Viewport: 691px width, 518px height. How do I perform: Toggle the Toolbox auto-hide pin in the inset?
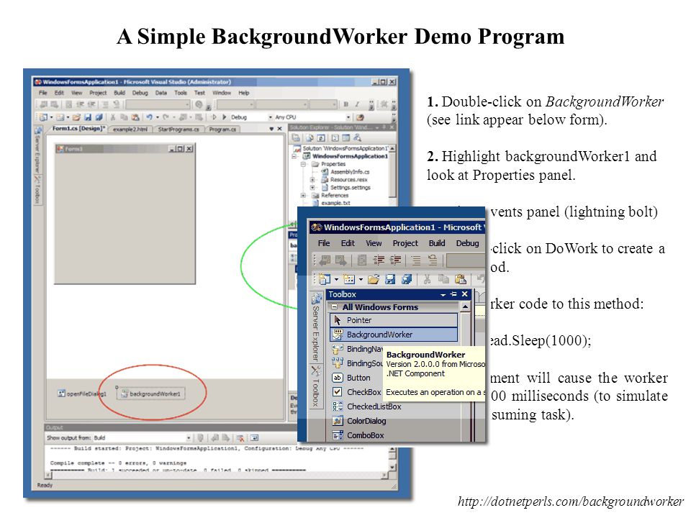(x=453, y=294)
